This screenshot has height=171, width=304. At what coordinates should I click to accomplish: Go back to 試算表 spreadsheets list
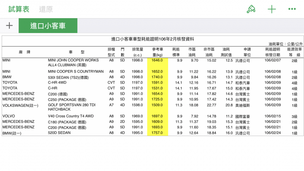[19, 9]
